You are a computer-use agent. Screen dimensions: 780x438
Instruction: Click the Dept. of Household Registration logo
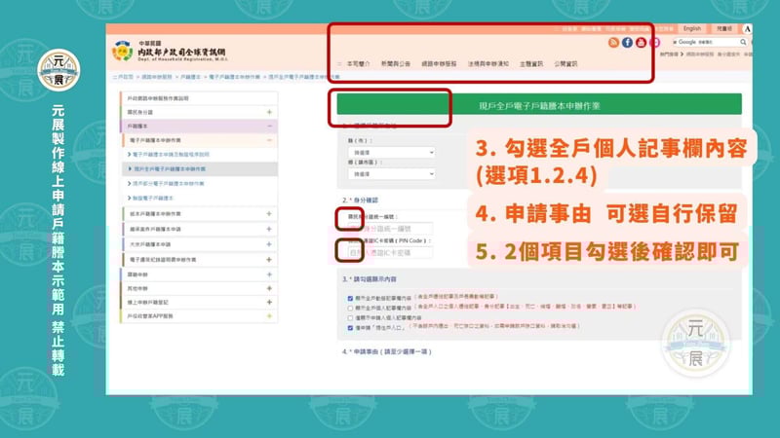point(169,52)
